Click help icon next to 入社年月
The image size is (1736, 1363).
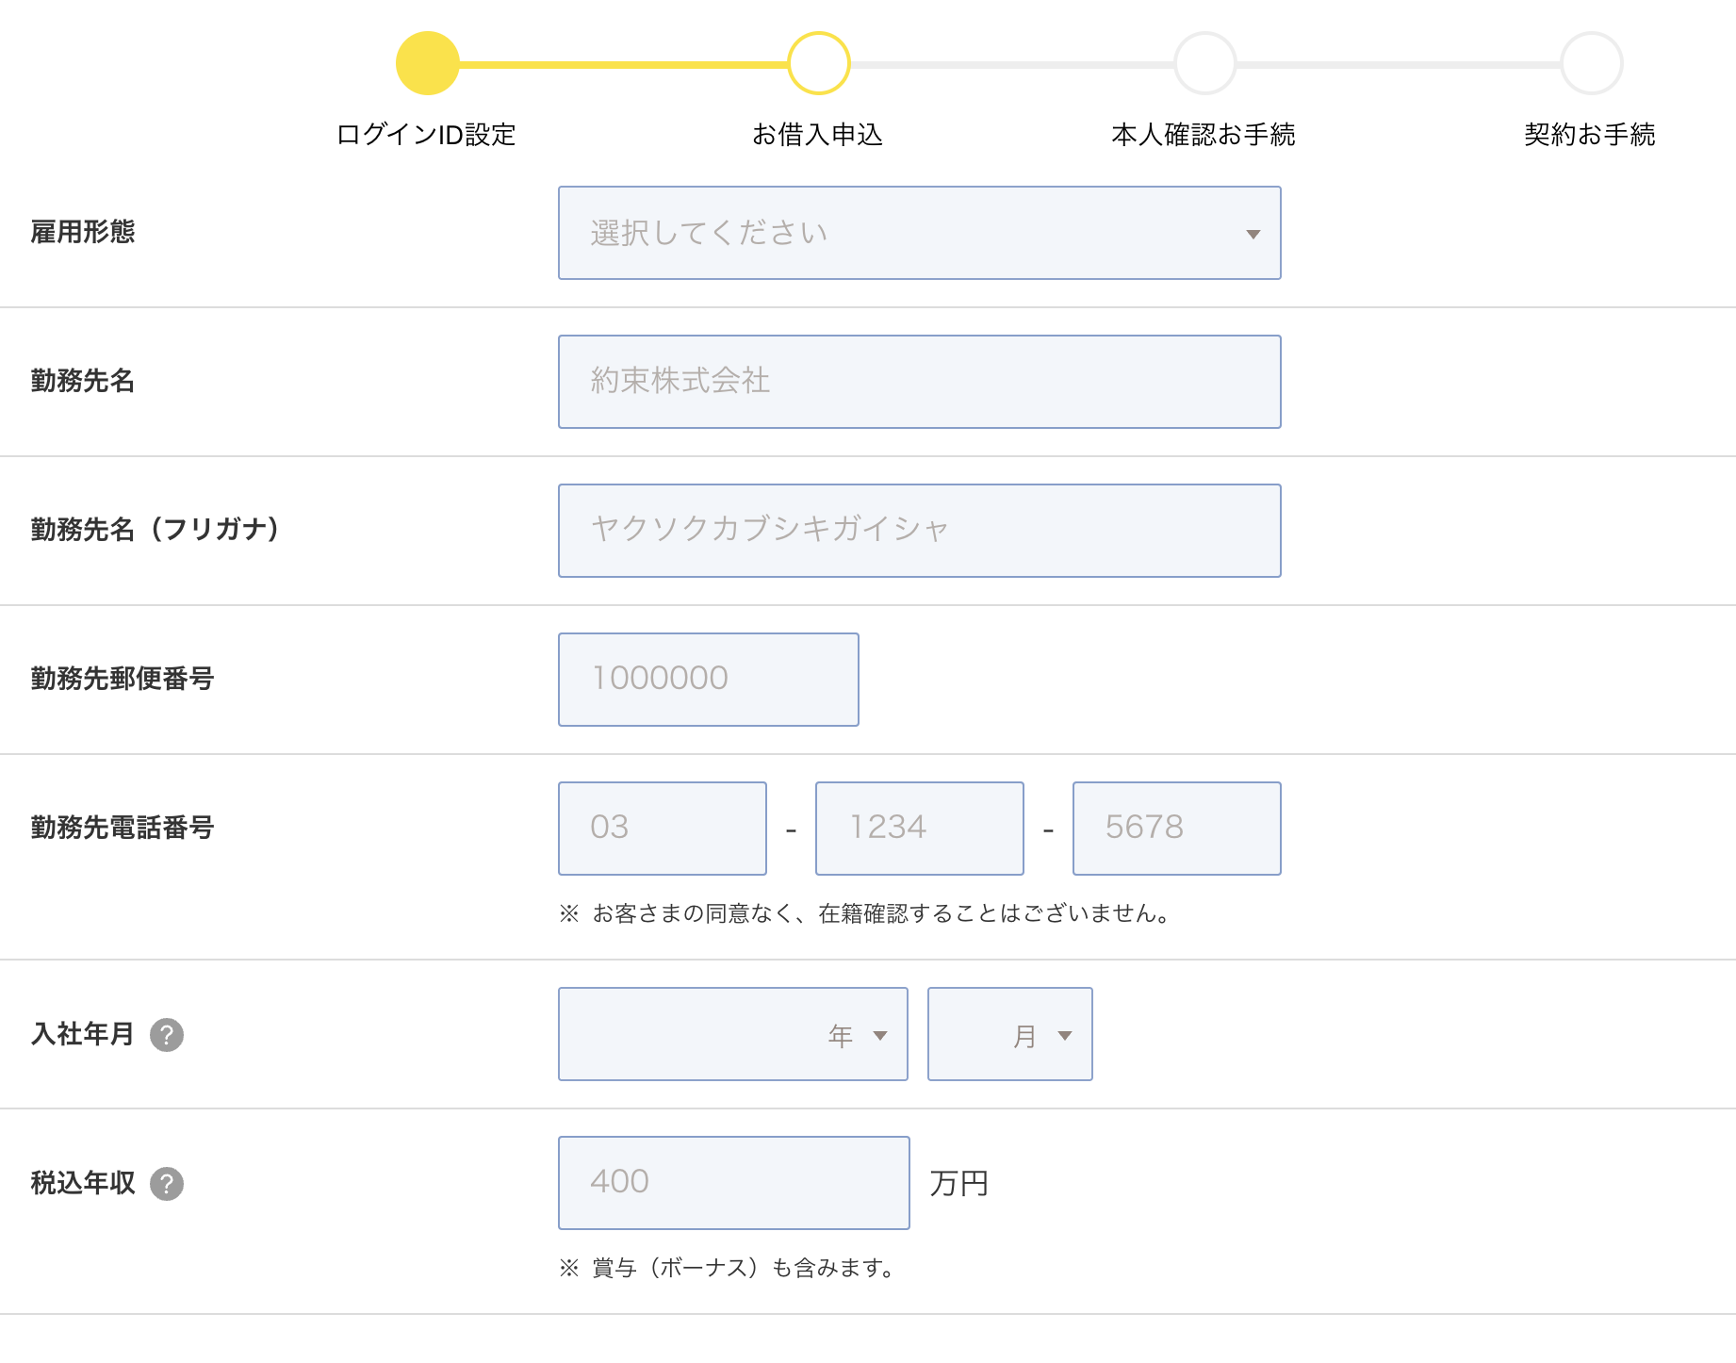(x=167, y=1035)
